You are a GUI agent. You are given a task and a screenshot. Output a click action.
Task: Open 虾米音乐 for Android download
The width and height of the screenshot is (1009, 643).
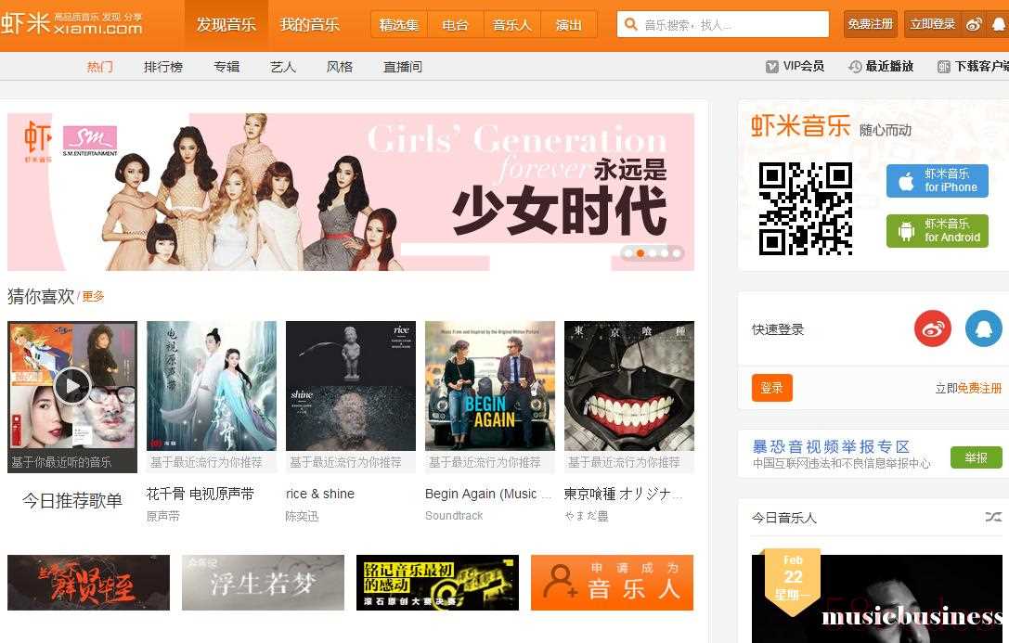937,231
